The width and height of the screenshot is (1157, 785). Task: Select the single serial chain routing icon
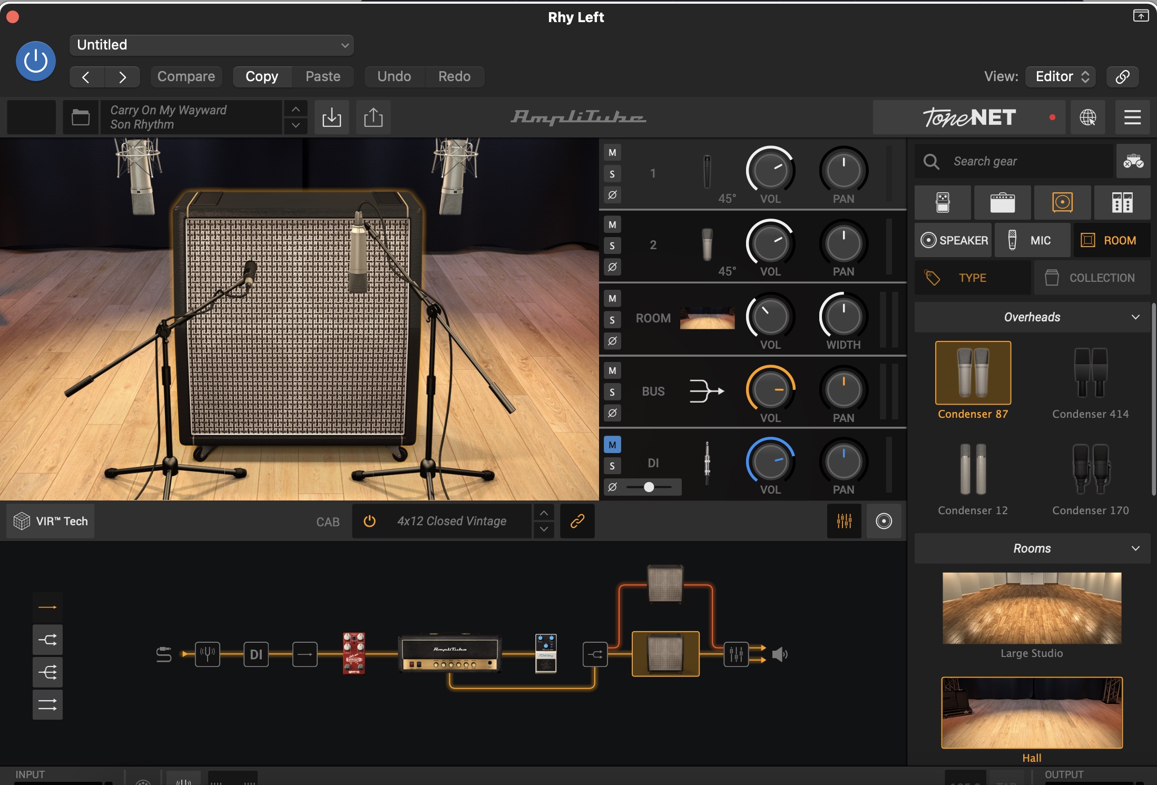point(47,607)
